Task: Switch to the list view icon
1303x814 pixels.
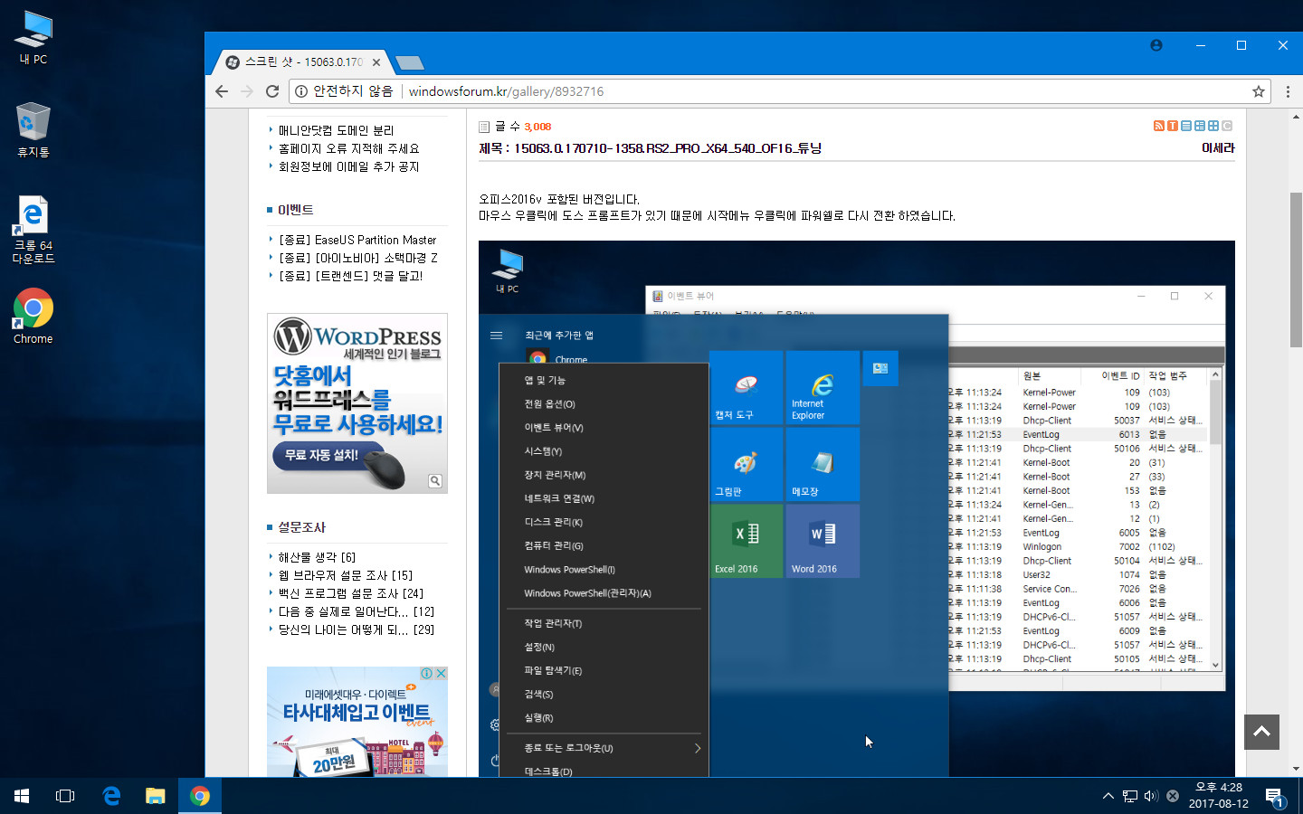Action: tap(1185, 126)
